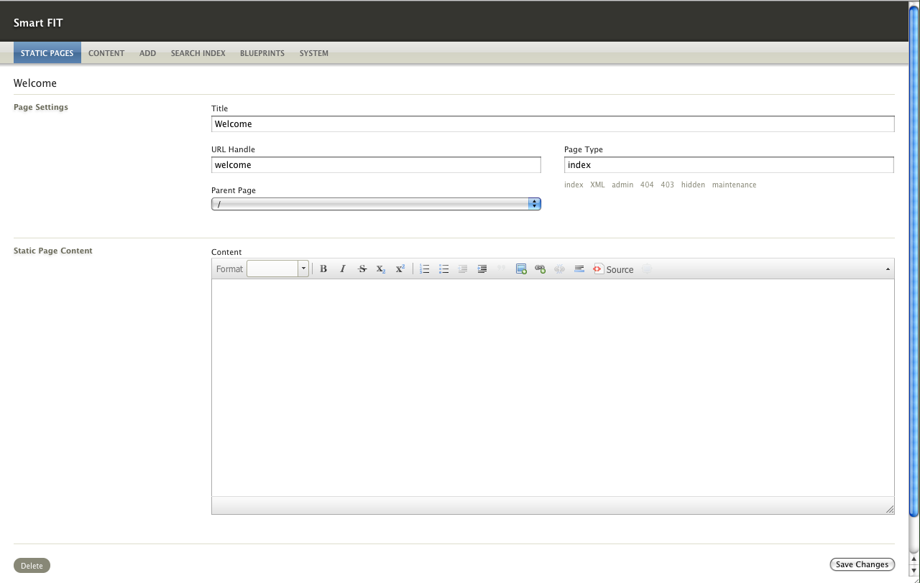Click inside the content editing area
The height and width of the screenshot is (583, 920).
(553, 388)
